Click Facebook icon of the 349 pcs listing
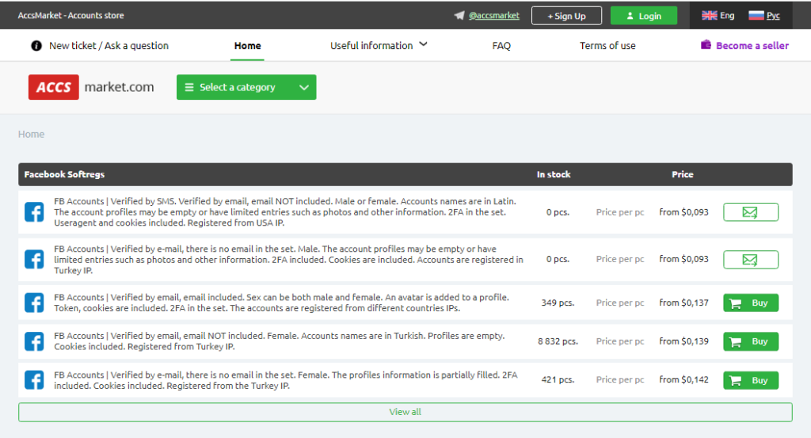 coord(34,303)
